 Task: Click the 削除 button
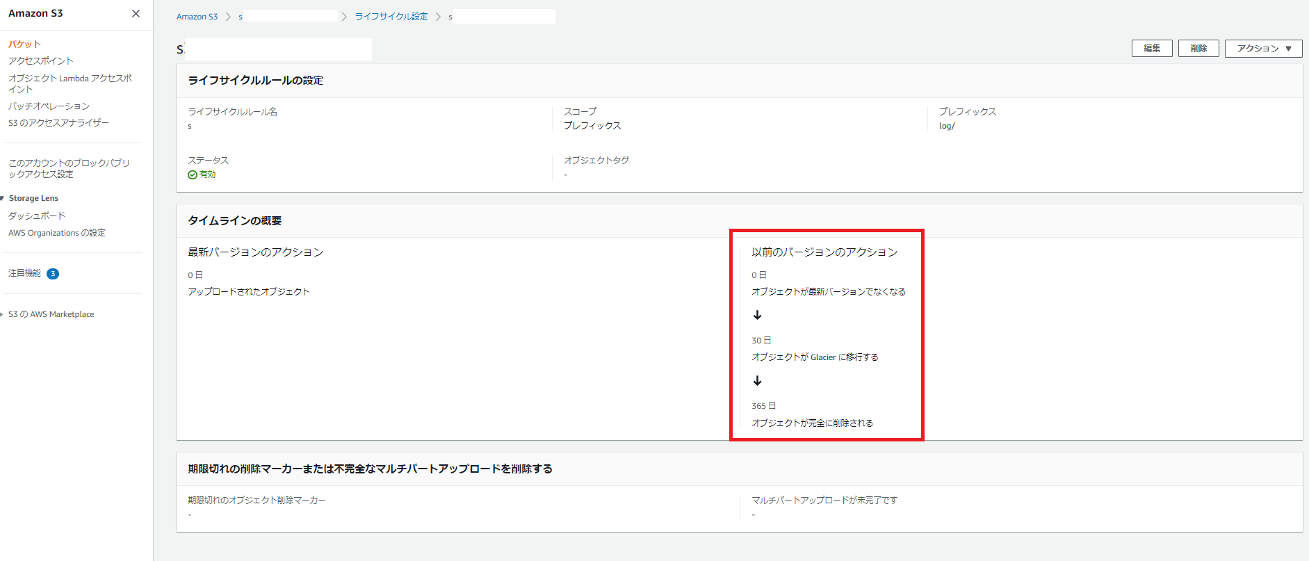1198,49
